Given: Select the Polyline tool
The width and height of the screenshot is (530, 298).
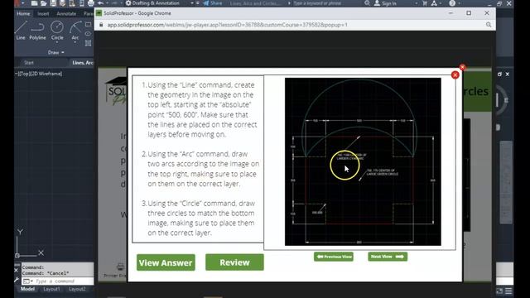Looking at the screenshot, I should 37,31.
